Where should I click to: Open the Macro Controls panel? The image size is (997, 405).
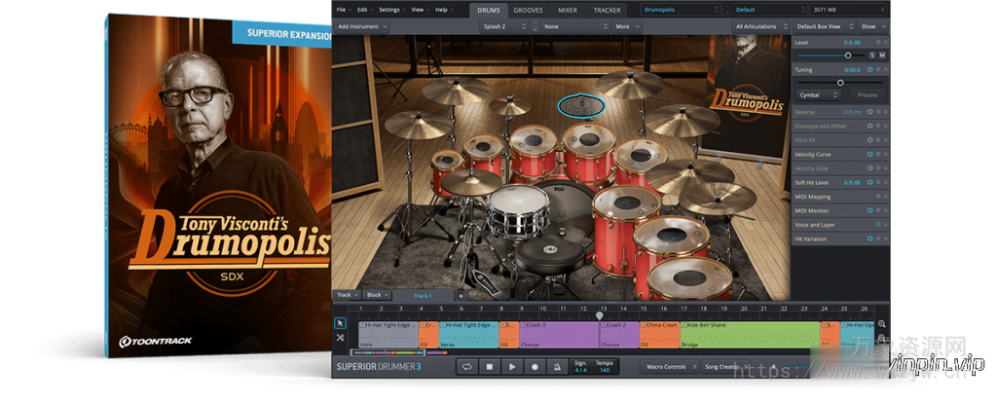[x=668, y=367]
